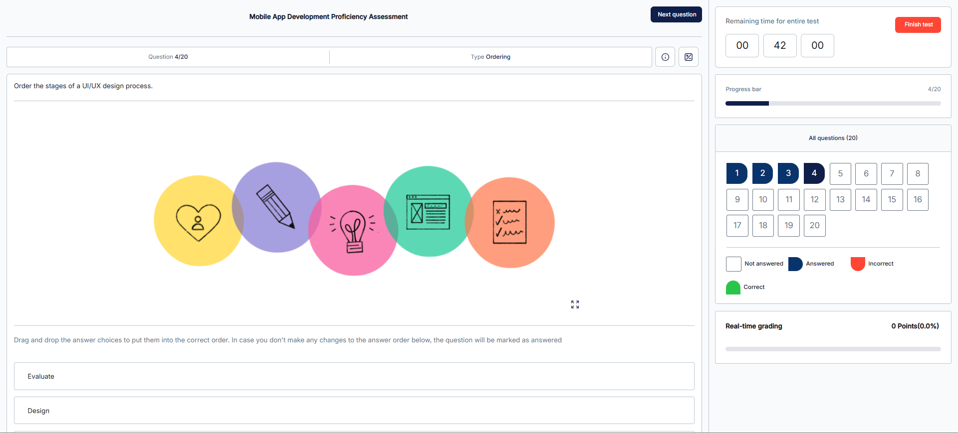Click the yellow heart user circle

tap(198, 222)
